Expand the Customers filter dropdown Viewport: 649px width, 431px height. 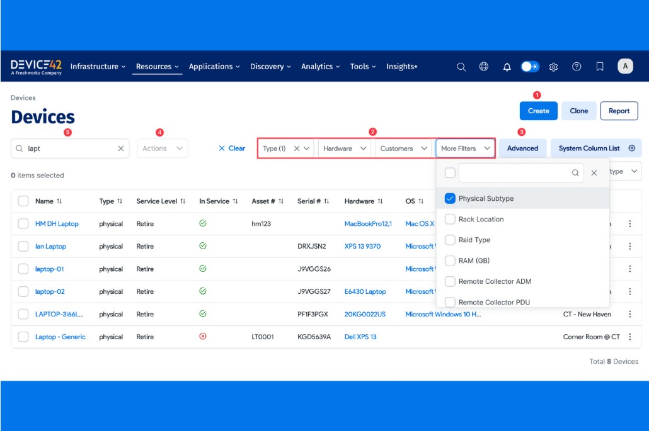pos(403,148)
